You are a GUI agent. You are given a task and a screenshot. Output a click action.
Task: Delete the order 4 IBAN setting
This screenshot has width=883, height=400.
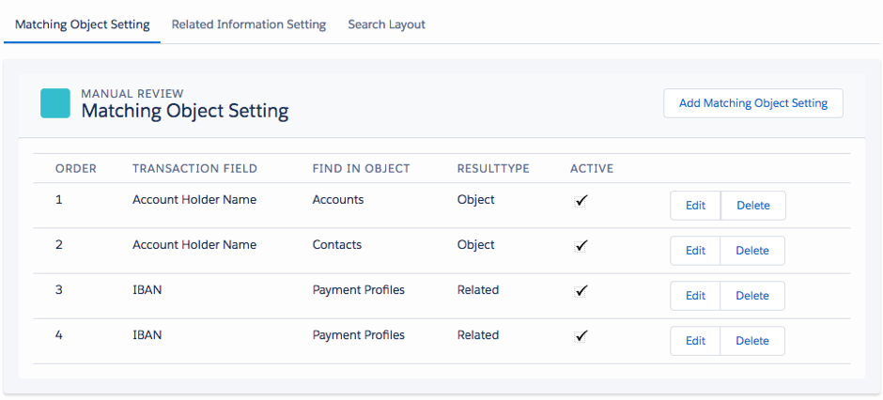752,341
